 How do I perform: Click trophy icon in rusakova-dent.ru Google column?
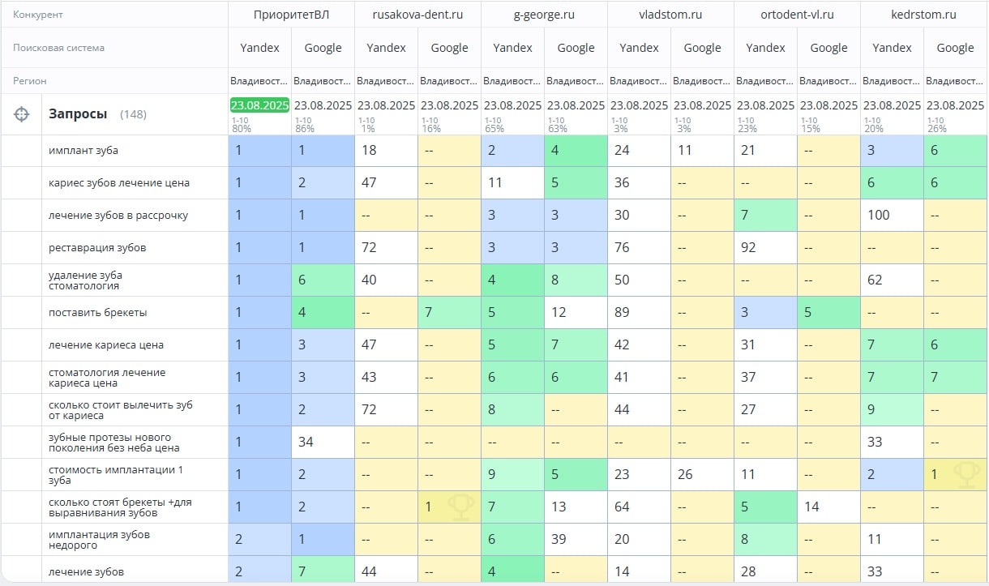pos(460,507)
